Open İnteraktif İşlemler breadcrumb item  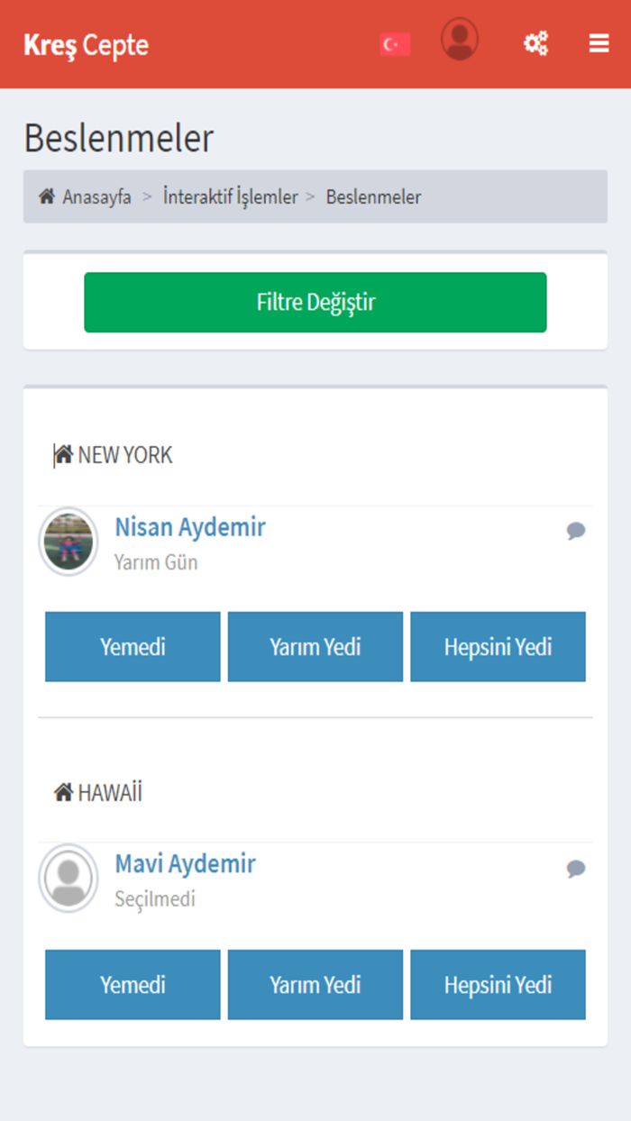230,196
